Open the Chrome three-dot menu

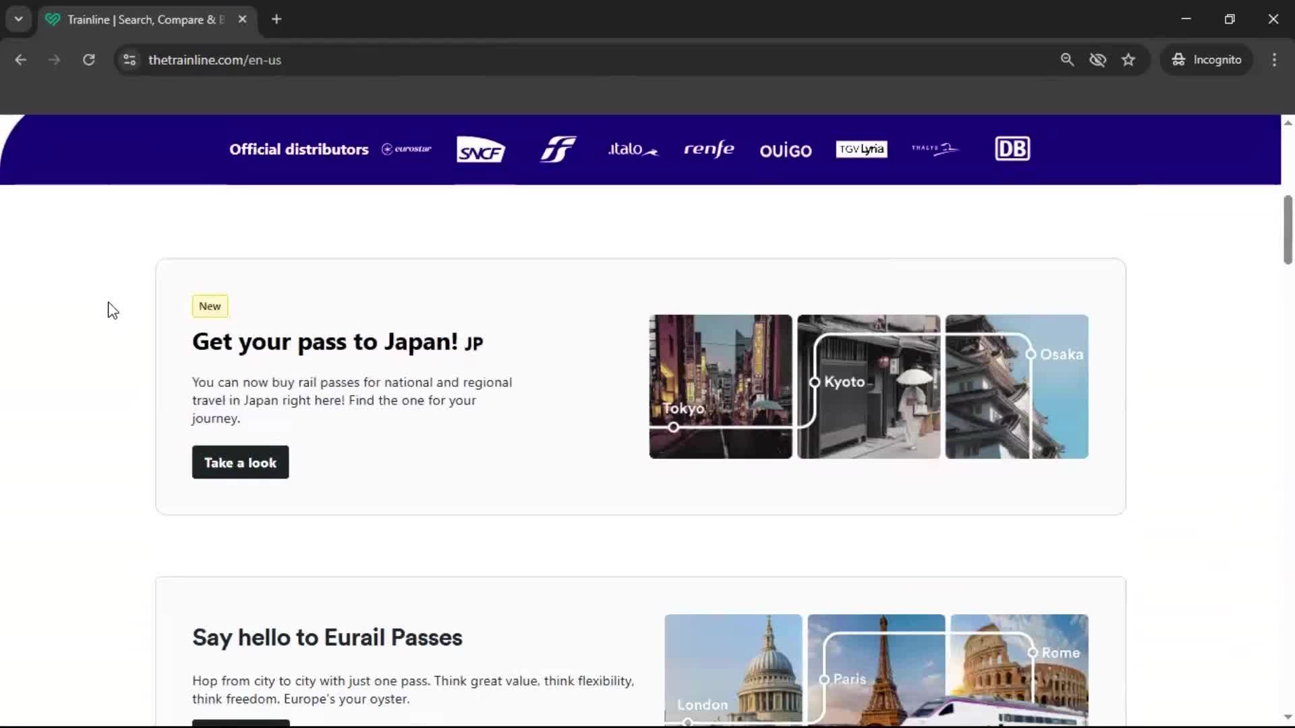click(1274, 59)
